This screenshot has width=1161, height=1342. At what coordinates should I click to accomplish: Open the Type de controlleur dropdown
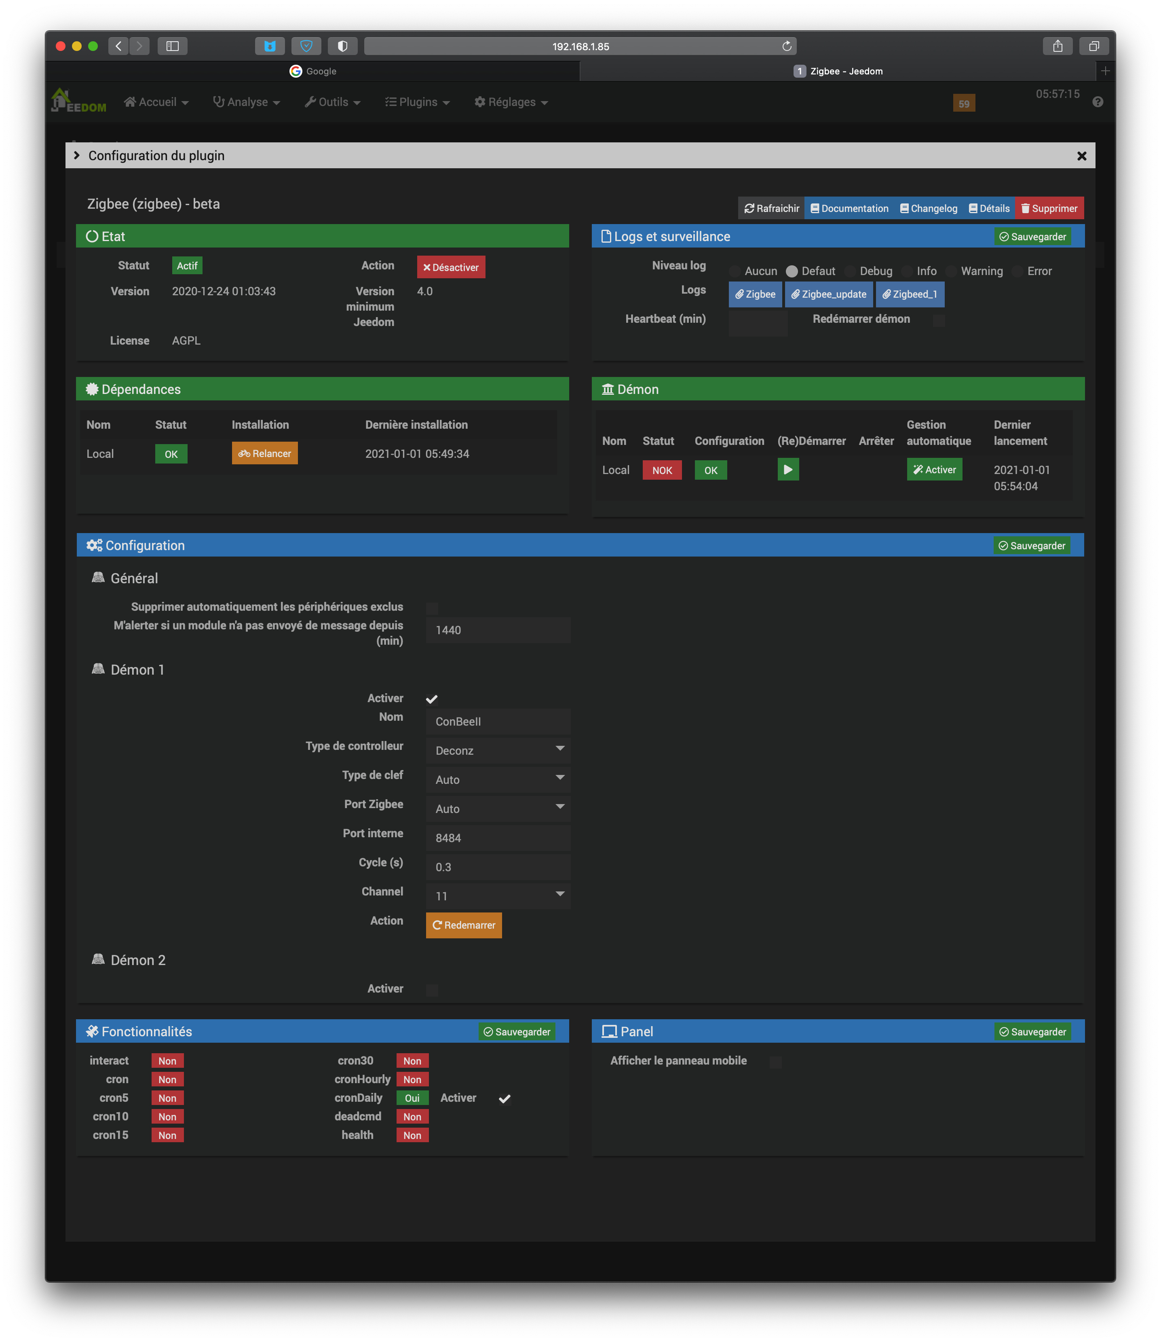(x=498, y=750)
